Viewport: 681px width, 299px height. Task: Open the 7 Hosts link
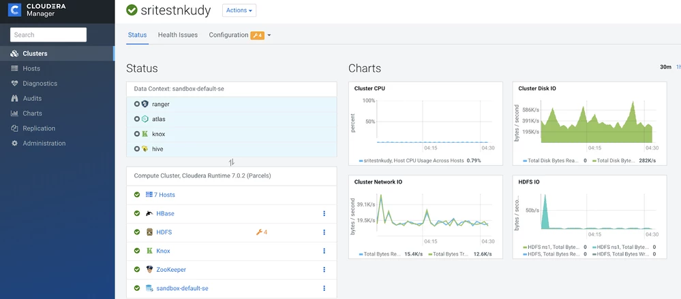click(164, 195)
